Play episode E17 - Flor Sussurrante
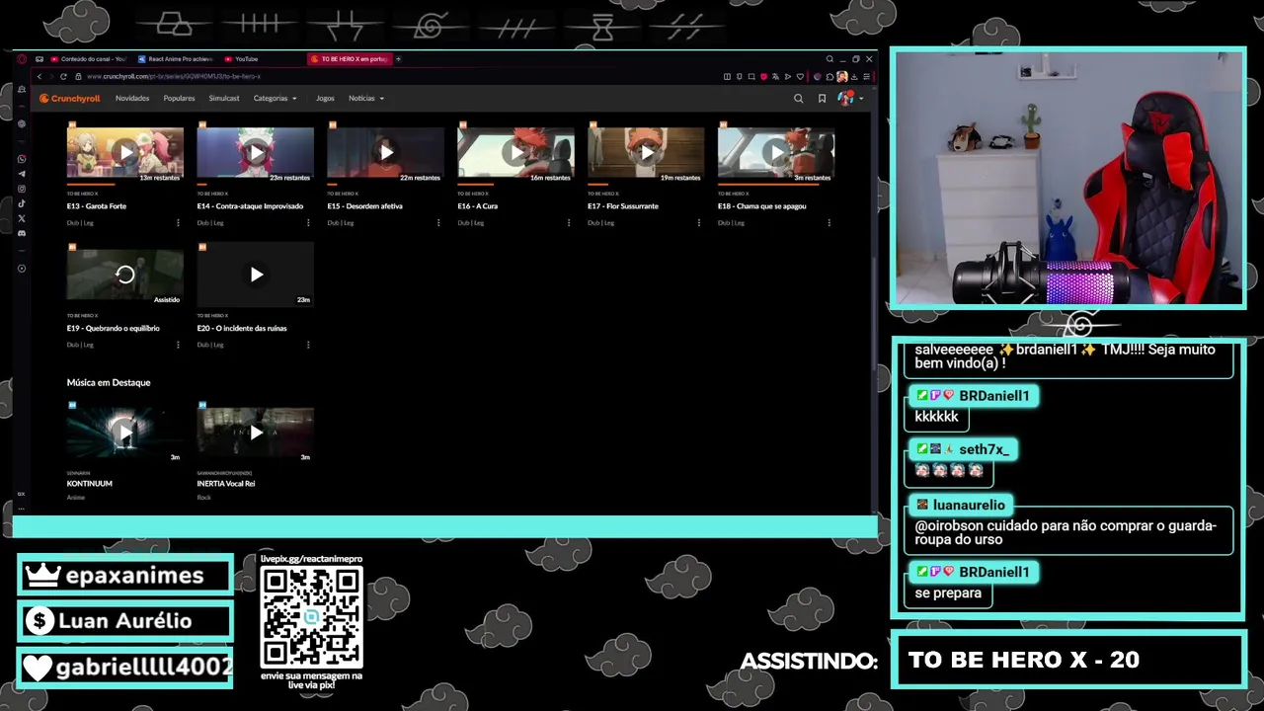 (x=647, y=153)
